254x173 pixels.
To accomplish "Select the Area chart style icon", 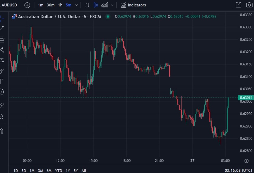I will (104, 5).
